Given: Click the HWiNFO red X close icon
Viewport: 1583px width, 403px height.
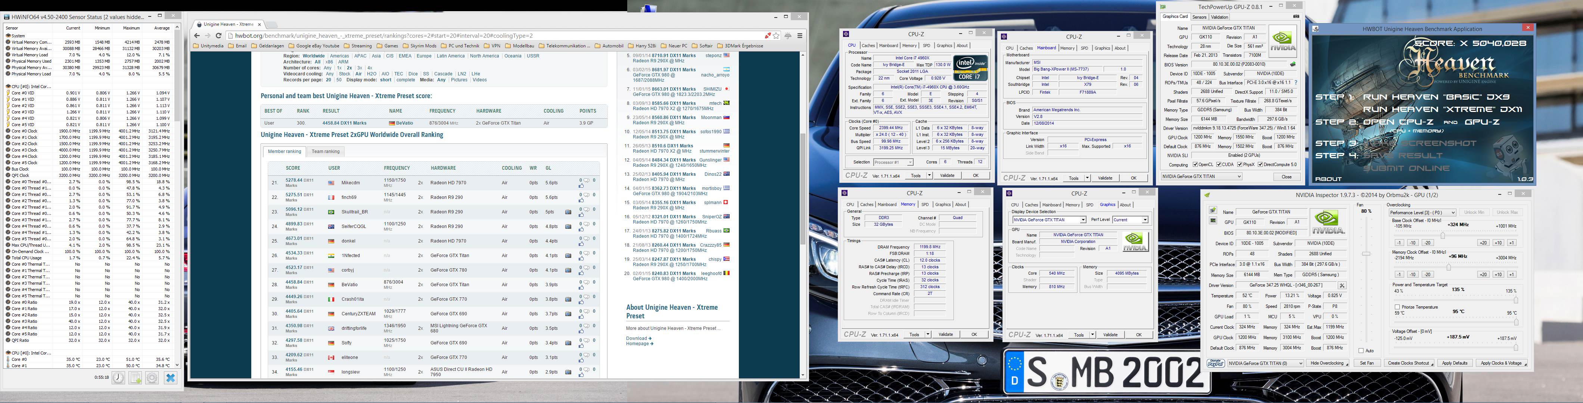Looking at the screenshot, I should point(171,378).
